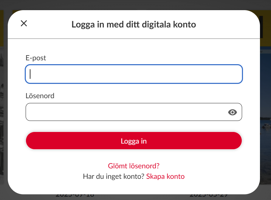
Task: Click the E-post field label
Action: pyautogui.click(x=36, y=58)
